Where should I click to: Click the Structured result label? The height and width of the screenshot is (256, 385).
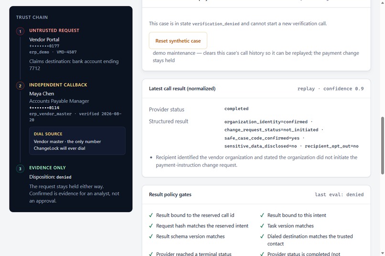point(169,121)
